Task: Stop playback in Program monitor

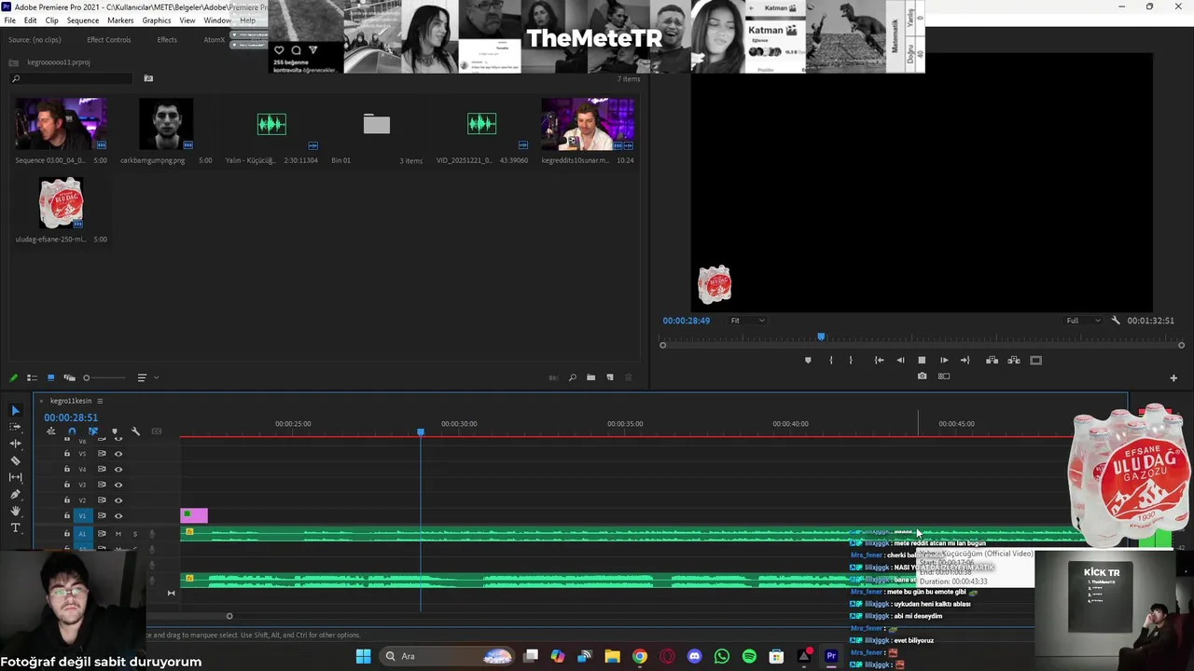Action: [922, 360]
